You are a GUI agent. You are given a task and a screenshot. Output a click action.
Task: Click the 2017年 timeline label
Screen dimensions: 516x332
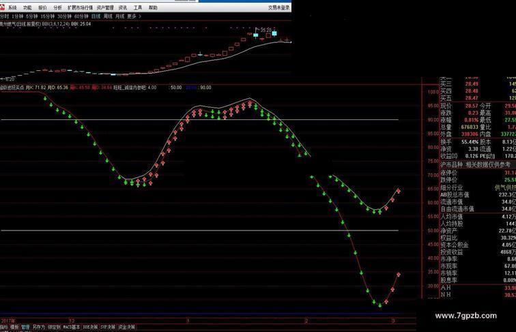(x=8, y=320)
